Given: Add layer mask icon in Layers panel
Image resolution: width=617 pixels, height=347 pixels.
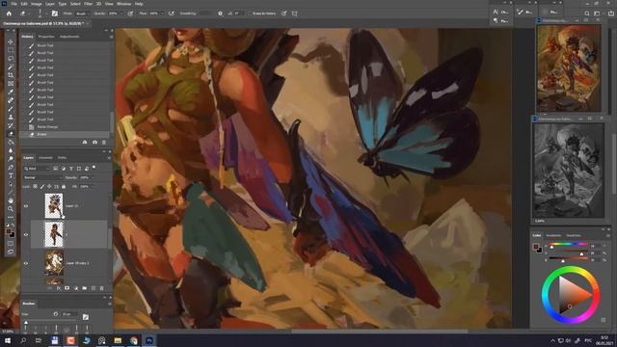Looking at the screenshot, I should [x=67, y=288].
